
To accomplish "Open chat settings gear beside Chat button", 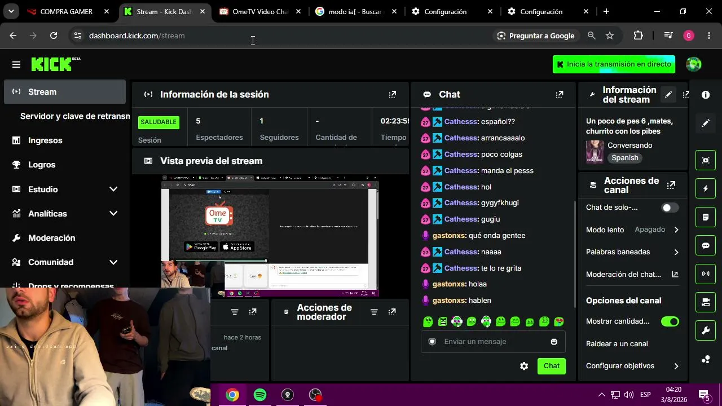I will coord(524,366).
